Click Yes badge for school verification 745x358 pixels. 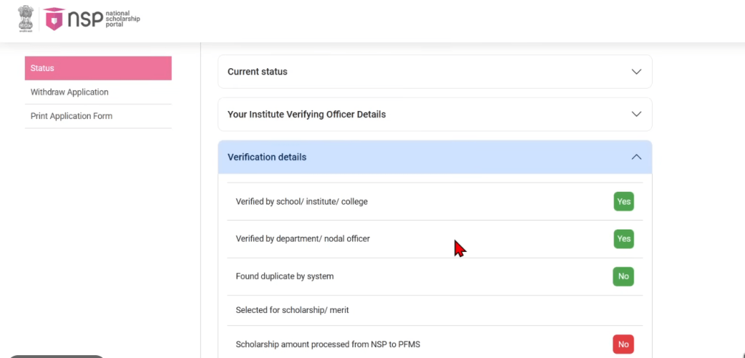tap(624, 202)
